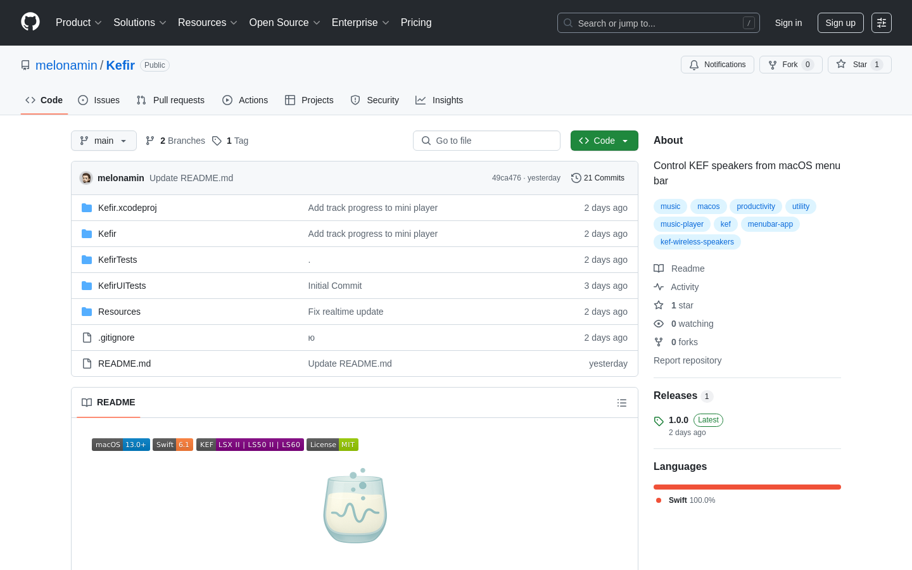Click the red Swift language bar
Image resolution: width=912 pixels, height=570 pixels.
click(747, 487)
